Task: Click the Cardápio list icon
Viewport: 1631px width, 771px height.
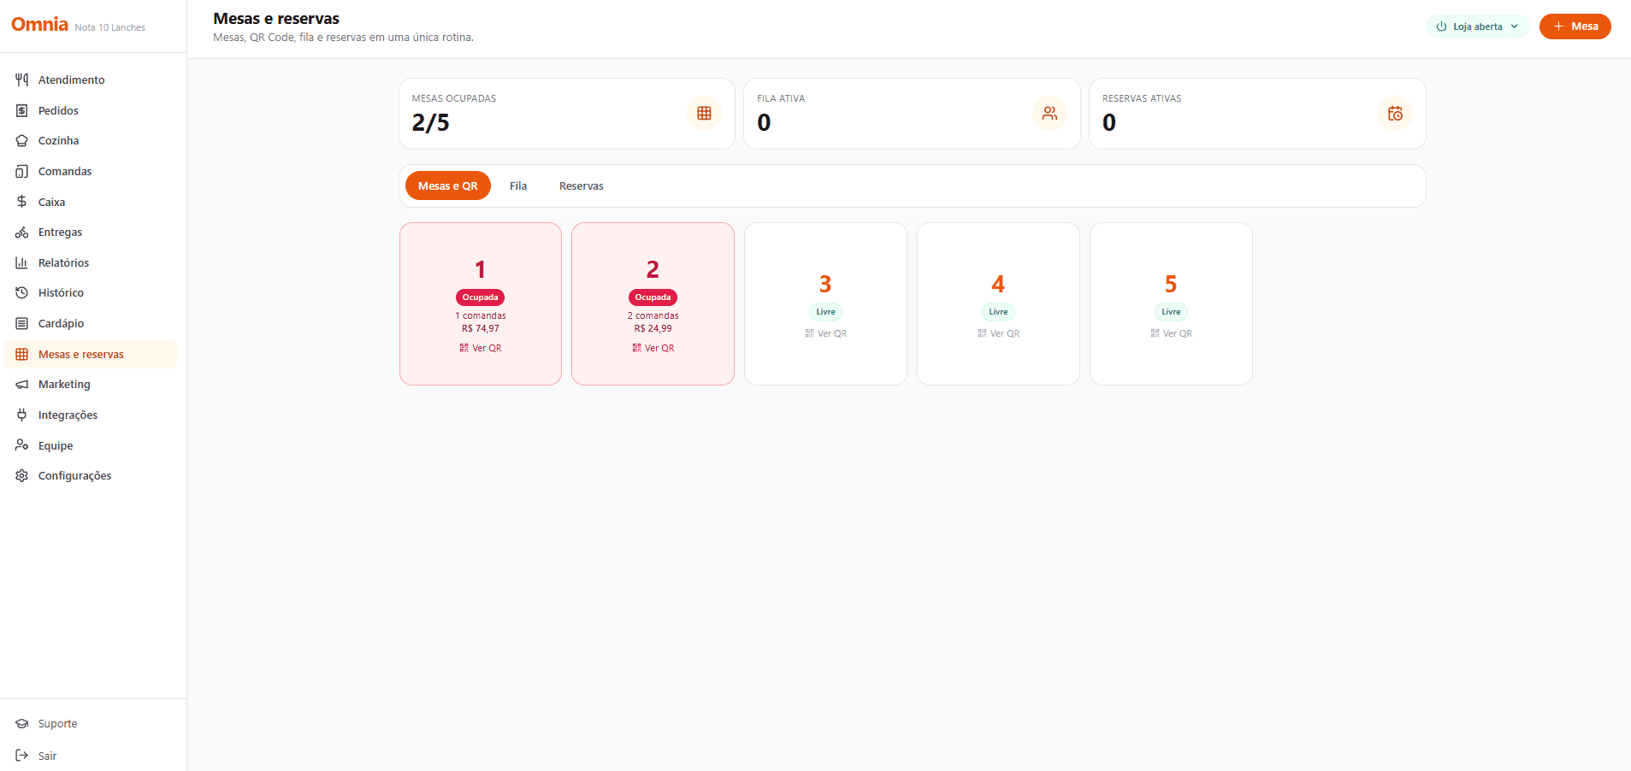Action: coord(22,323)
